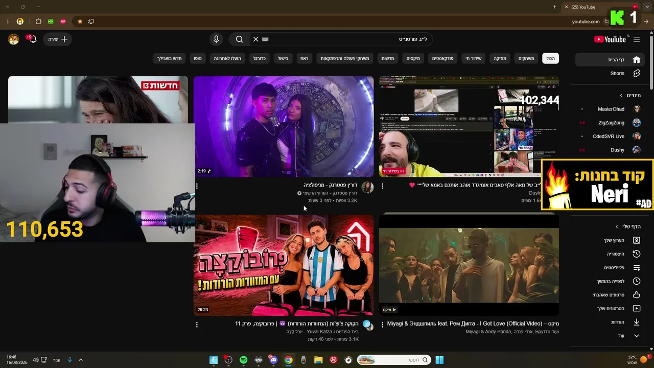Screen dimensions: 654x368
Task: Open more options for the Dushy live stream
Action: point(382,186)
